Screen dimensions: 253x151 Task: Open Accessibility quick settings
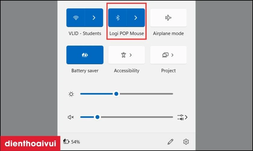pos(126,55)
